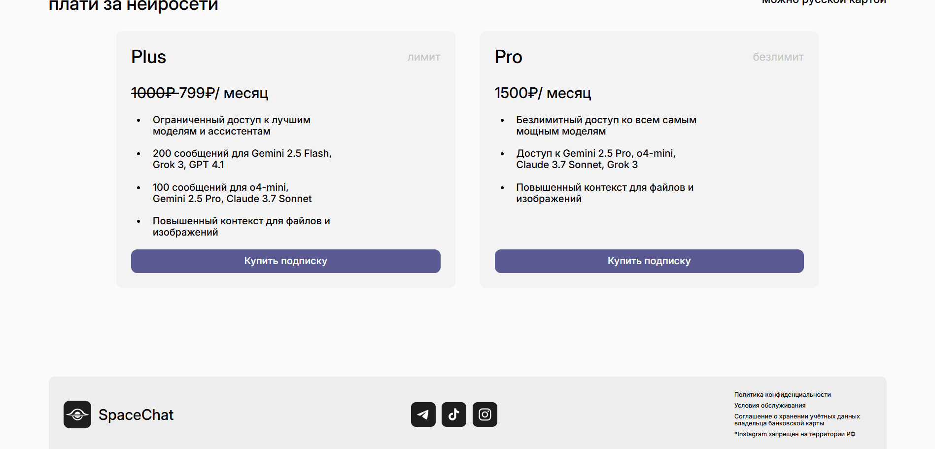
Task: Open the TikTok social icon
Action: 454,414
